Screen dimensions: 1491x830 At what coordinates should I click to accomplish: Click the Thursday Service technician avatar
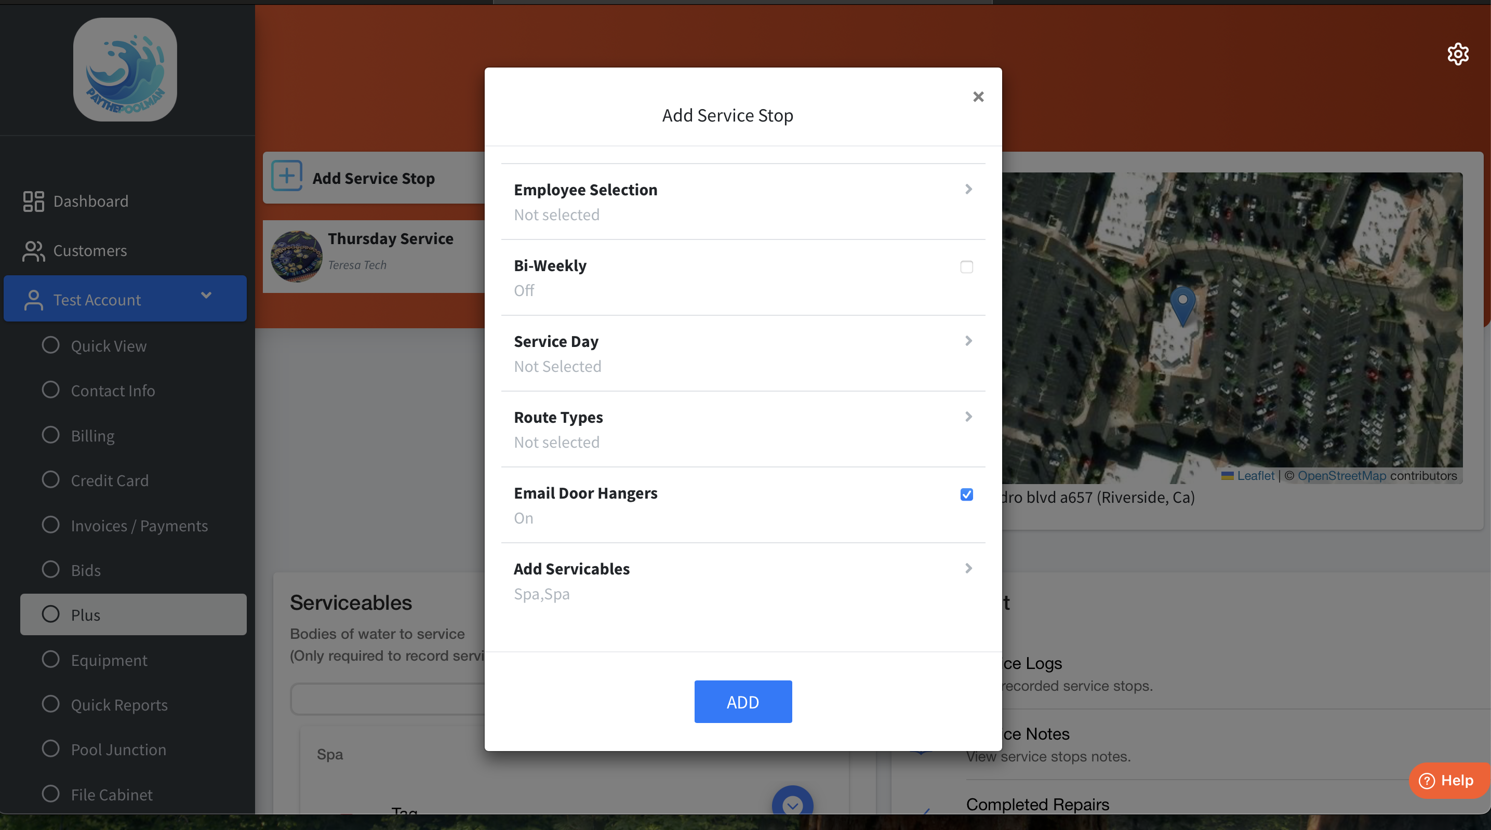pos(296,257)
